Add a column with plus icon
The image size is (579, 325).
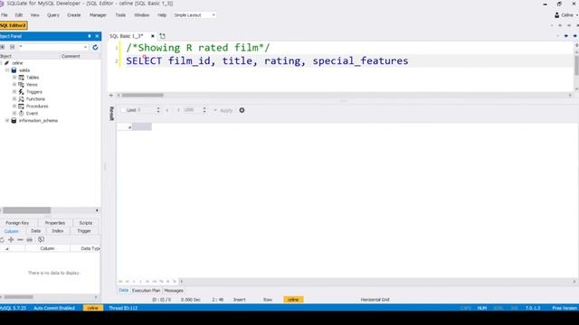11,240
